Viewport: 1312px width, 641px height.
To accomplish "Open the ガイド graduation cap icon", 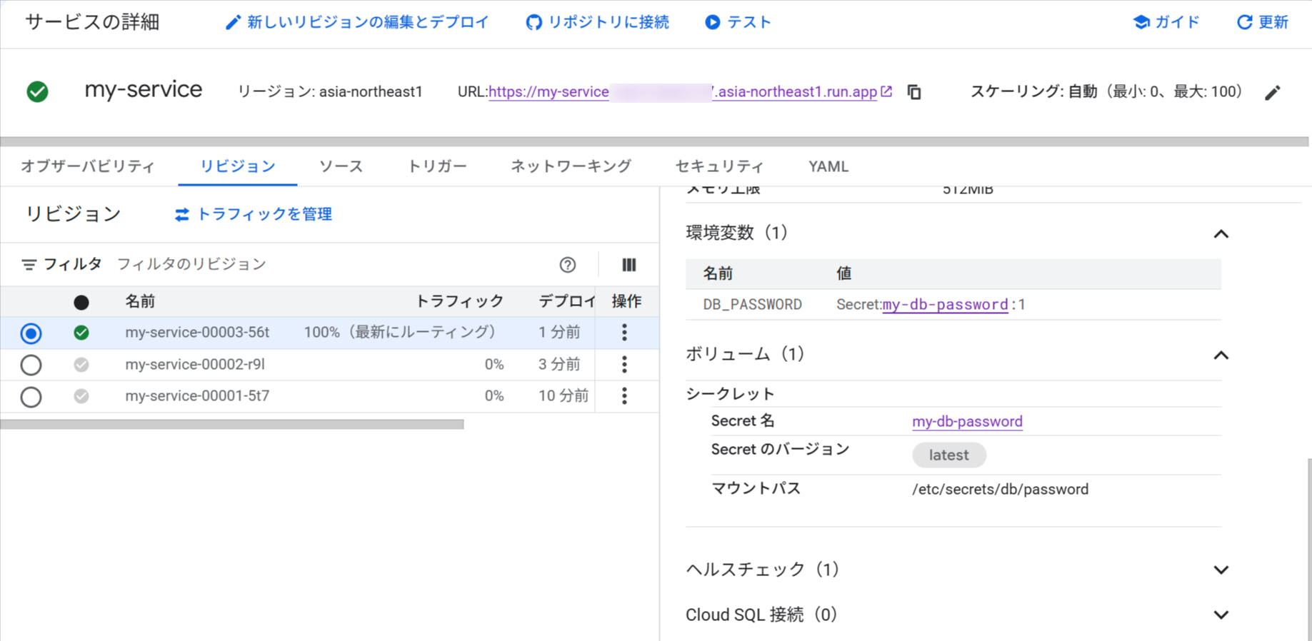I will tap(1141, 22).
